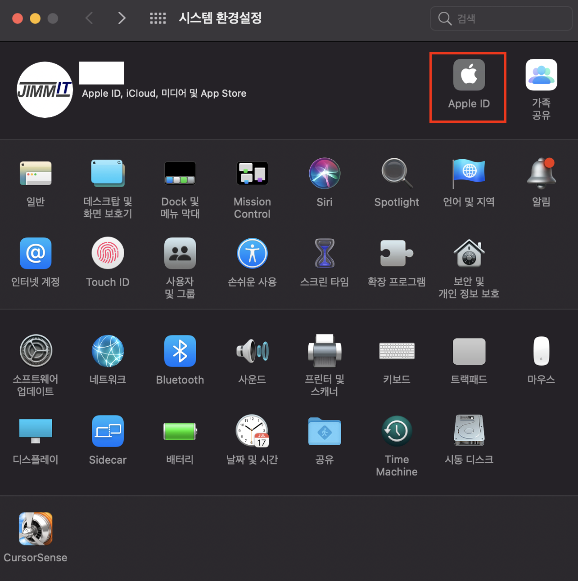Viewport: 578px width, 581px height.
Task: Go forward with the right arrow
Action: tap(122, 18)
